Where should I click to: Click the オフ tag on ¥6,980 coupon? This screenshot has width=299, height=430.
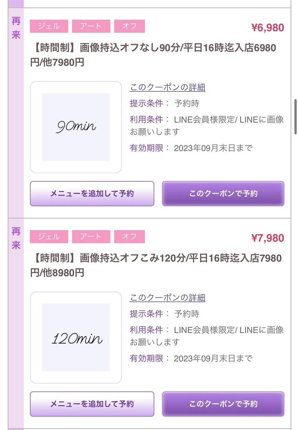pos(130,26)
